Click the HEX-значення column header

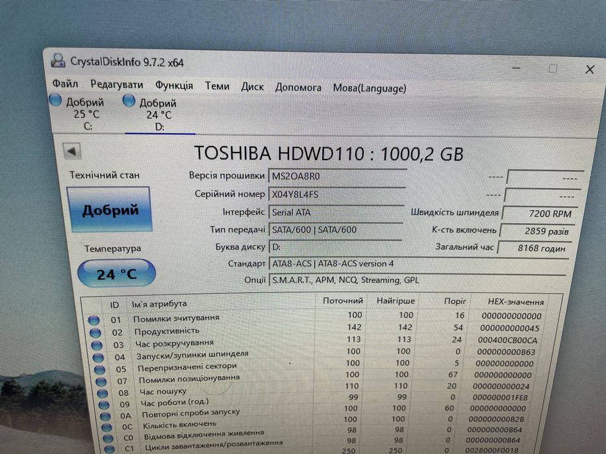516,302
